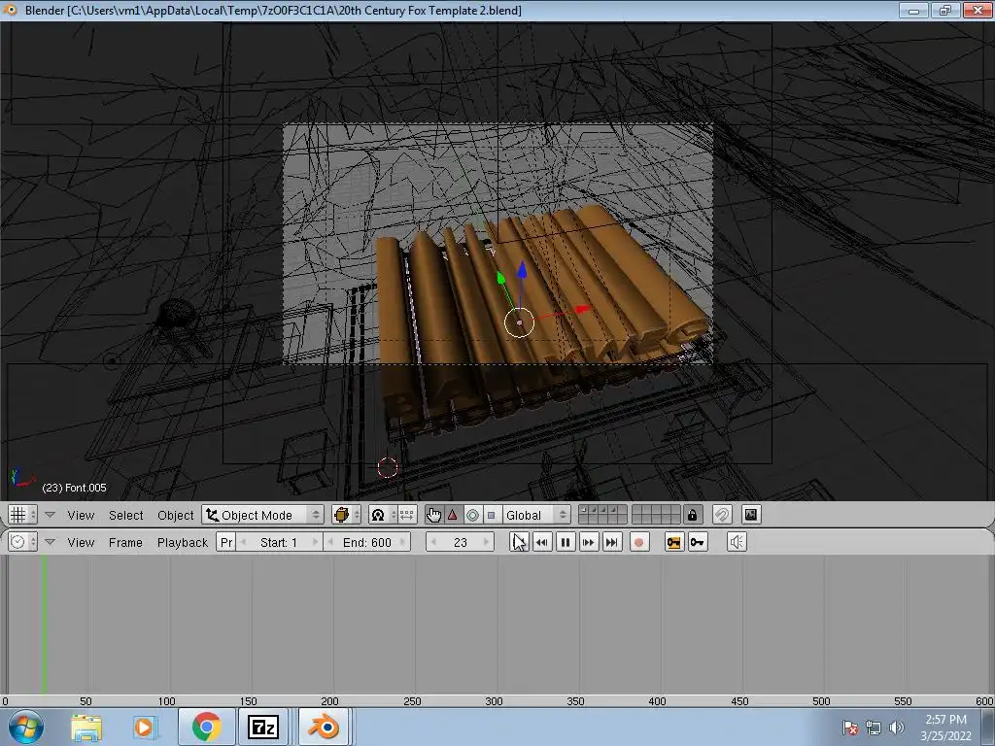995x746 pixels.
Task: Rewind the timeline playback
Action: pos(542,542)
